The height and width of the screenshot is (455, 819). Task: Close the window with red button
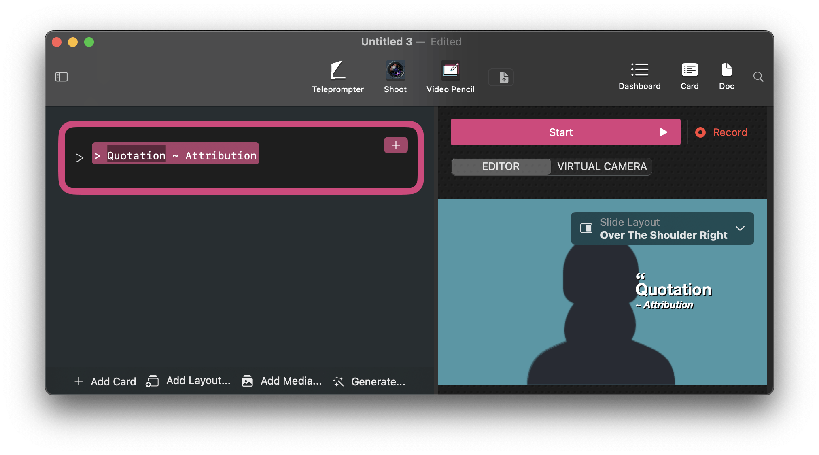(x=57, y=42)
